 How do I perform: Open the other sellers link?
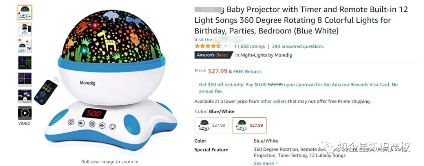pyautogui.click(x=273, y=101)
